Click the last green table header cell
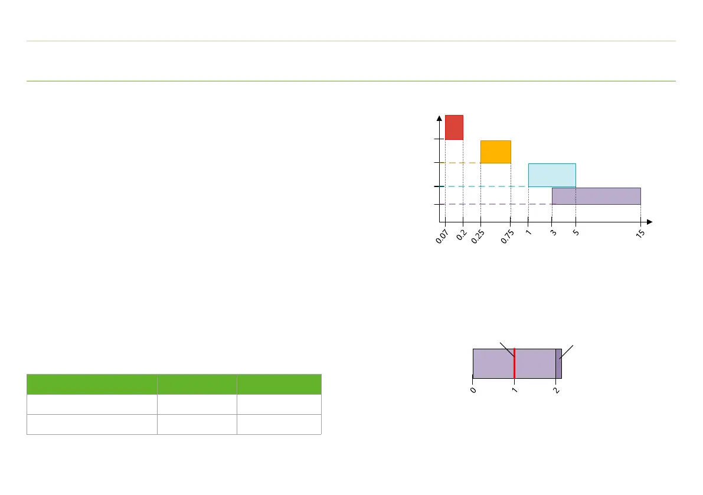 click(x=279, y=383)
